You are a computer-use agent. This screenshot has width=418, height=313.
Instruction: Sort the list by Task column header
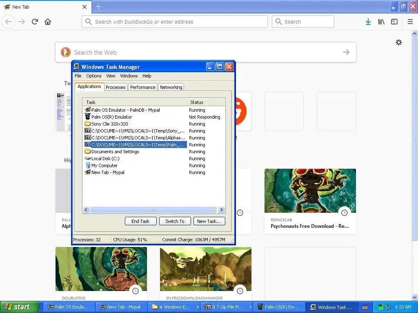134,102
